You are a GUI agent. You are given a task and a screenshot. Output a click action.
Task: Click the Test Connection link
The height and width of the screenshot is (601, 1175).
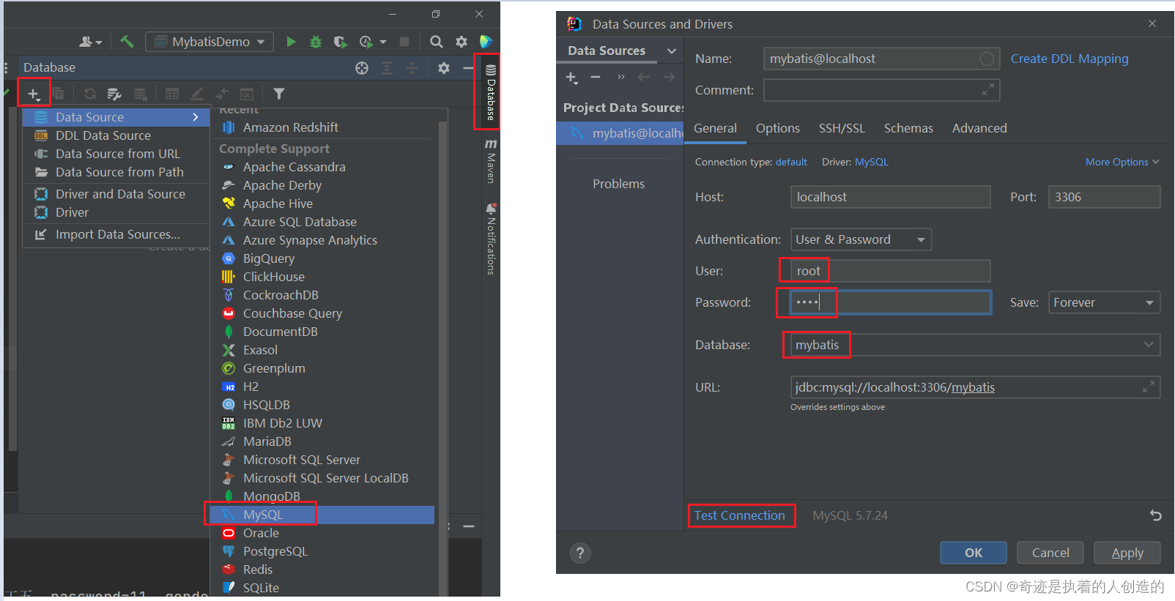(739, 515)
